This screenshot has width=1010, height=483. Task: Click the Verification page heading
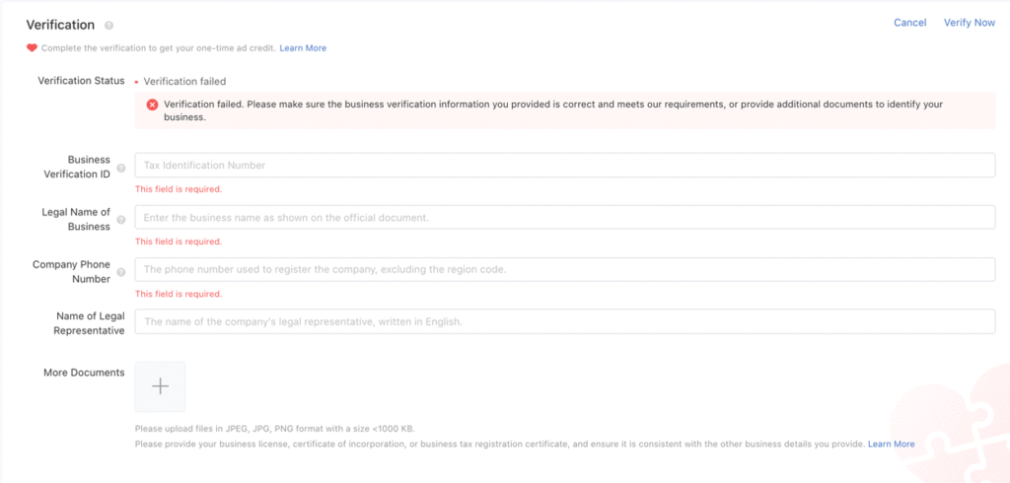(x=60, y=25)
